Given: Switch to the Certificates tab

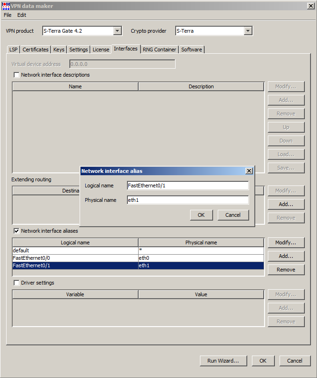Looking at the screenshot, I should pos(36,50).
